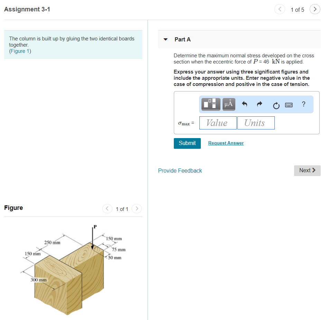This screenshot has height=320, width=329.
Task: Open the keyboard shortcuts icon
Action: coord(289,105)
